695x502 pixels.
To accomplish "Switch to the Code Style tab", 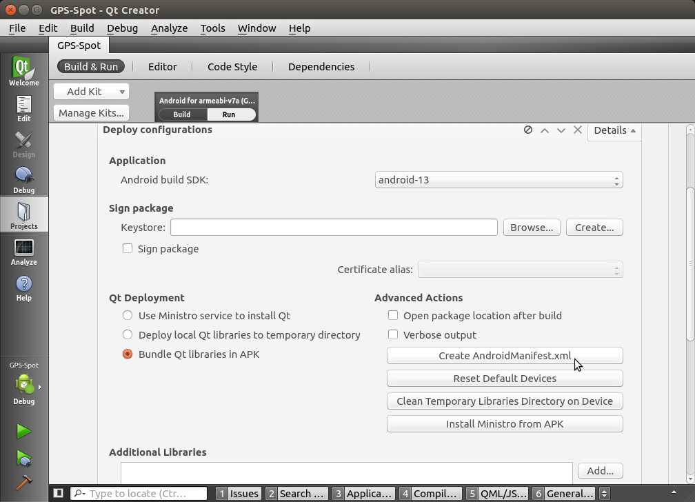I will tap(232, 66).
